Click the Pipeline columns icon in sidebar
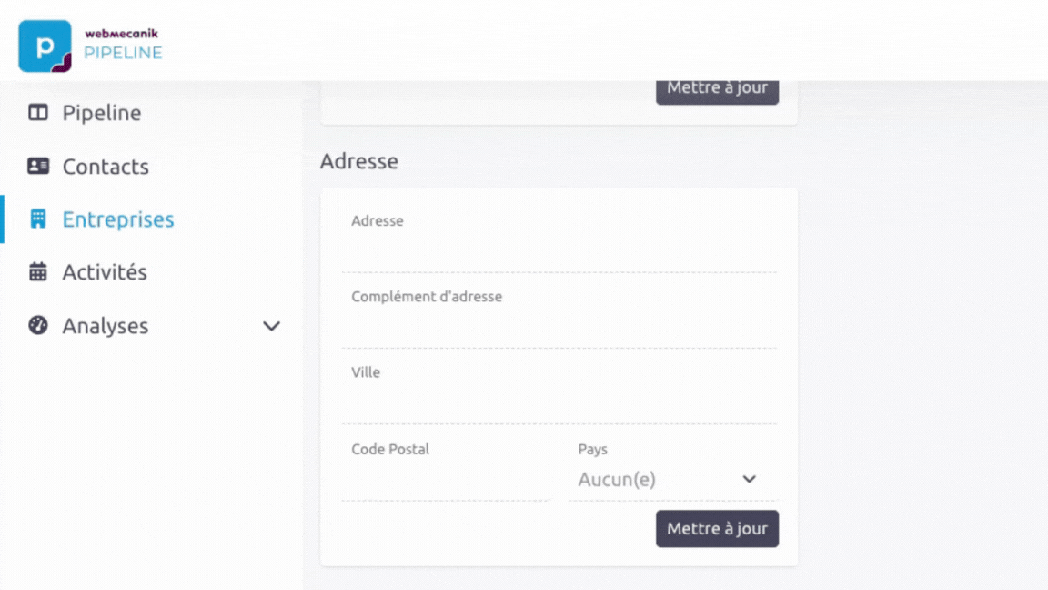The width and height of the screenshot is (1048, 590). tap(38, 112)
